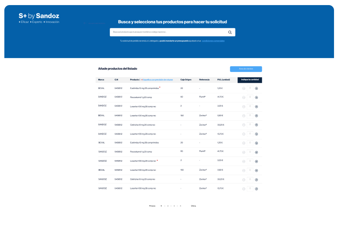This screenshot has height=227, width=338.
Task: Click the faint back arrow beside the heading
Action: click(85, 23)
